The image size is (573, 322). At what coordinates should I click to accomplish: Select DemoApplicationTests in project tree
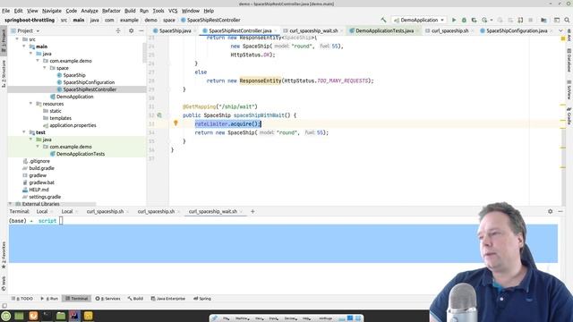tap(81, 154)
